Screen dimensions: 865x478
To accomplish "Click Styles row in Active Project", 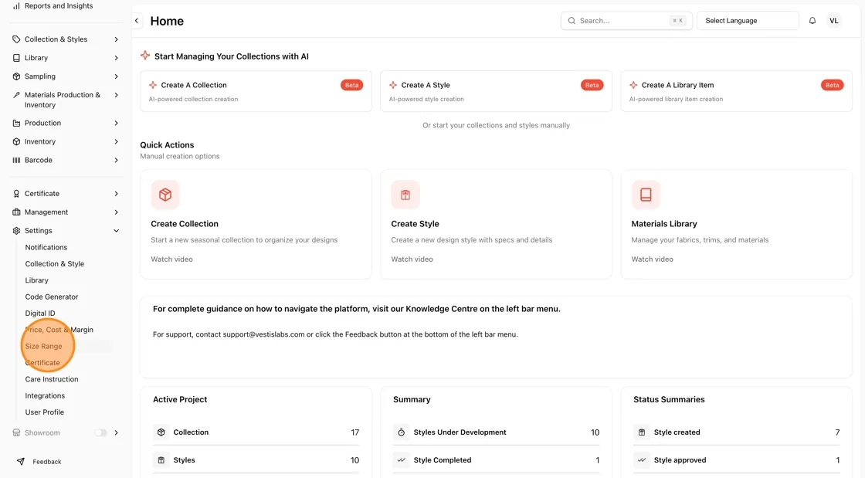I will point(256,459).
